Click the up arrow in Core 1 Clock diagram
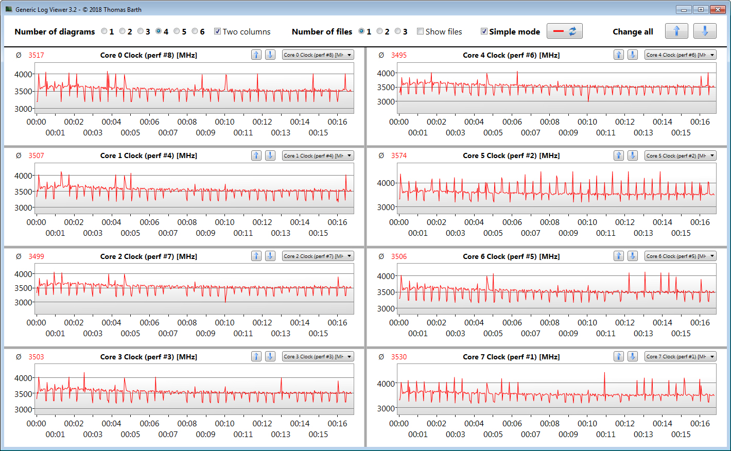This screenshot has width=731, height=451. click(x=256, y=155)
